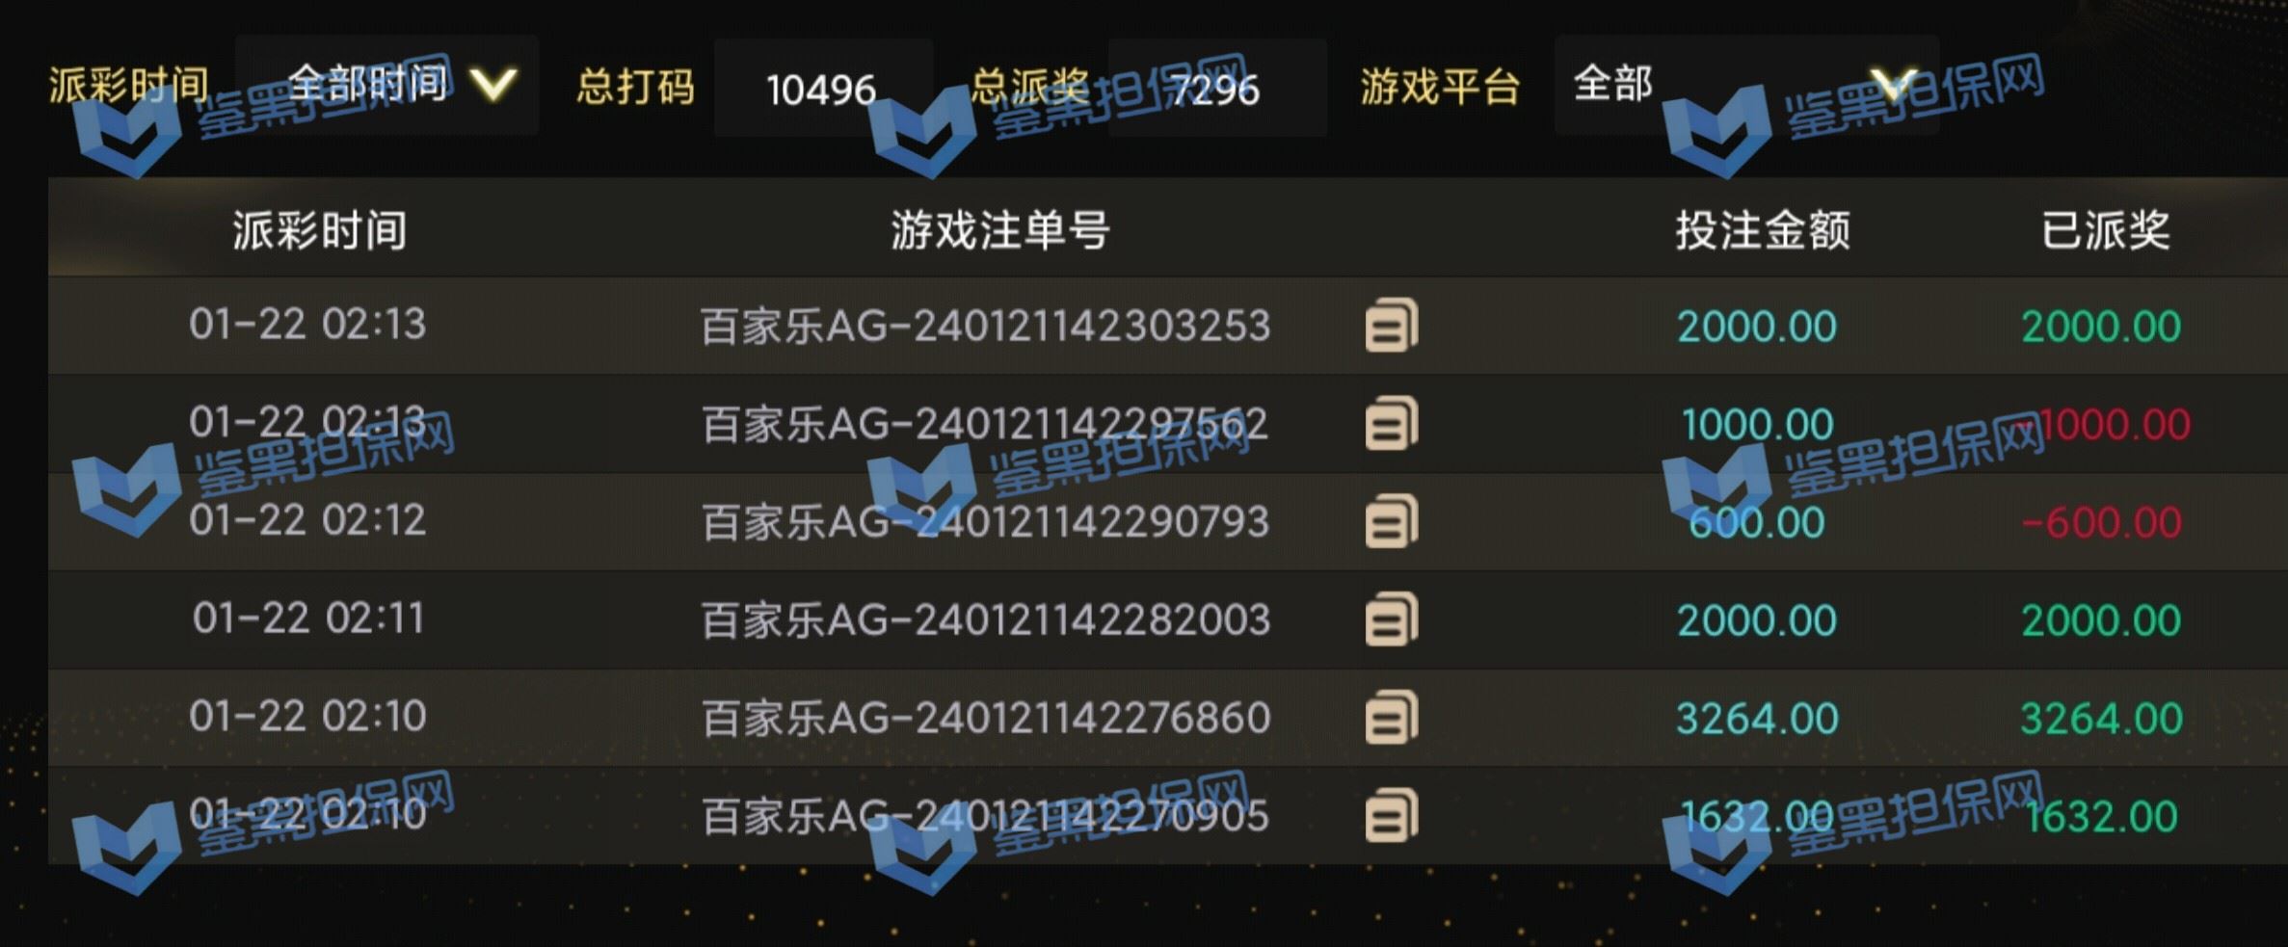Copy order number ending 142297562
The height and width of the screenshot is (947, 2288).
[x=1392, y=423]
